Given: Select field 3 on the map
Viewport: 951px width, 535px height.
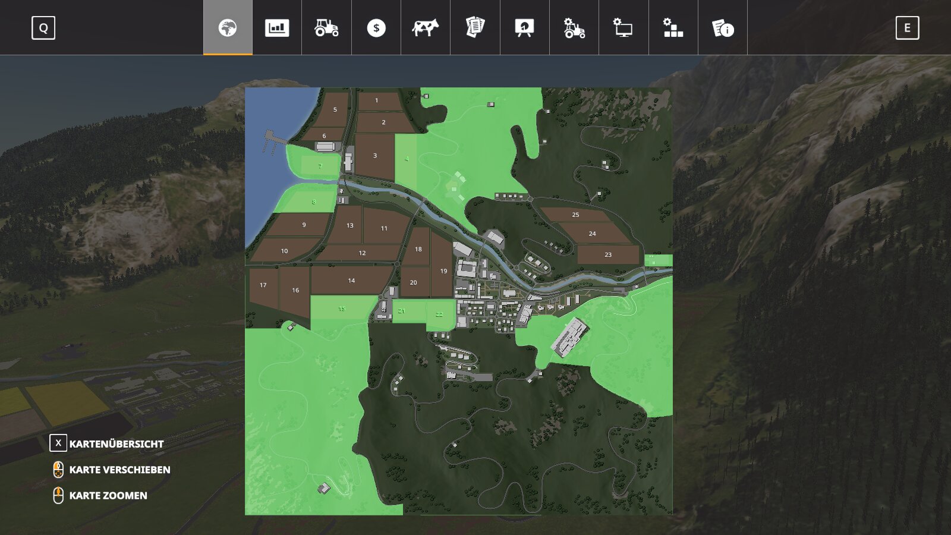Looking at the screenshot, I should coord(374,156).
